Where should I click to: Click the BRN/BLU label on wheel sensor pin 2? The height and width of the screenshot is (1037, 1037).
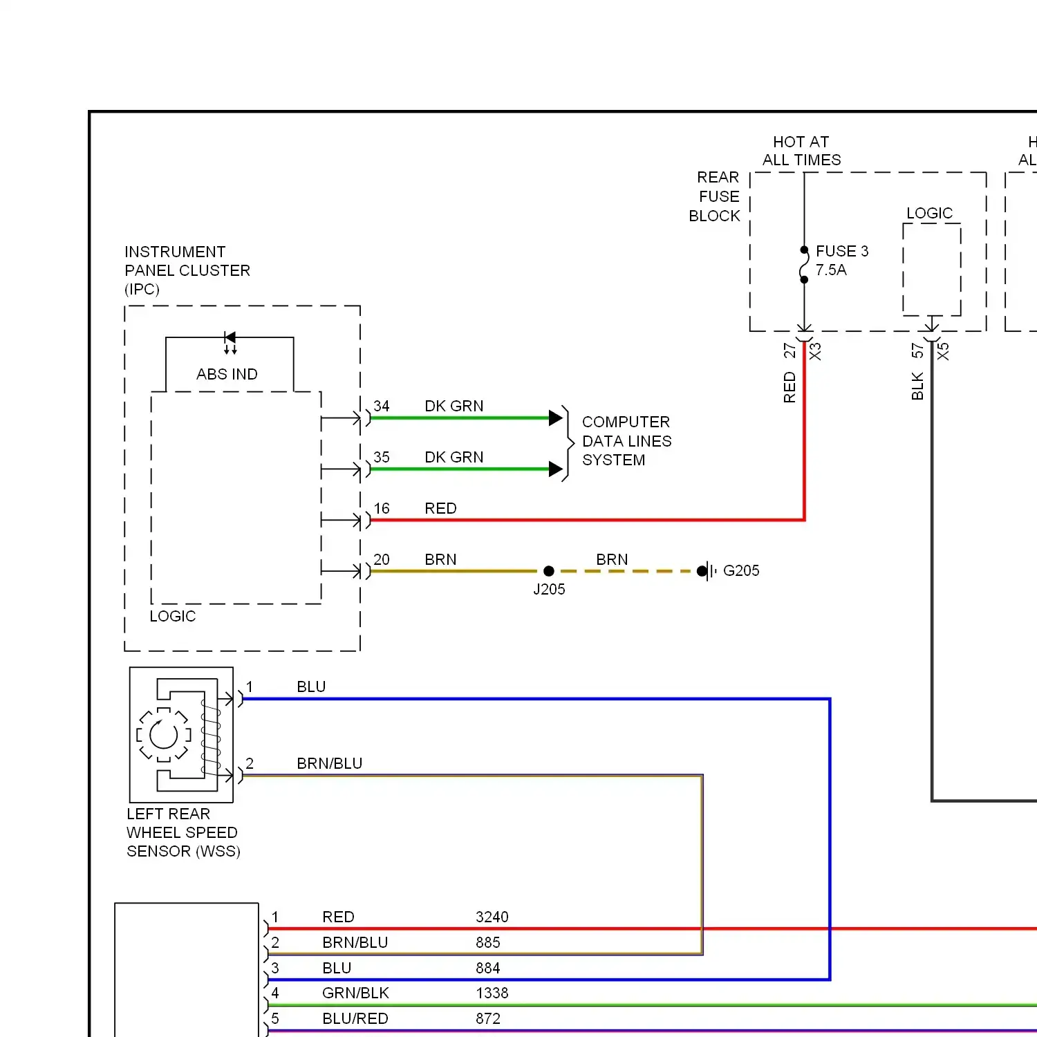[330, 763]
